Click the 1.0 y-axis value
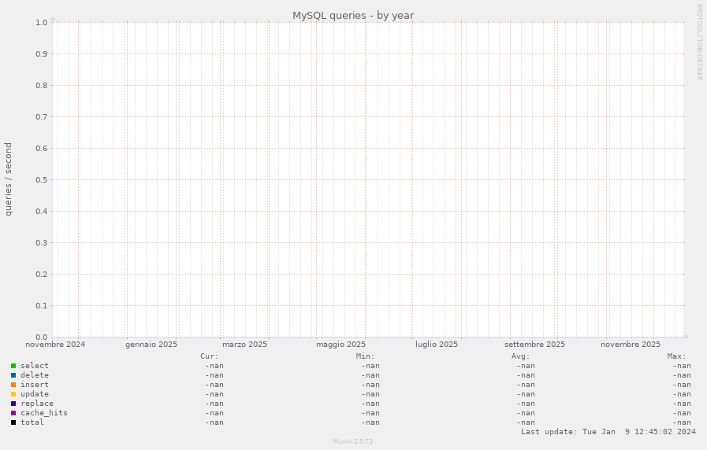707x450 pixels. point(42,23)
